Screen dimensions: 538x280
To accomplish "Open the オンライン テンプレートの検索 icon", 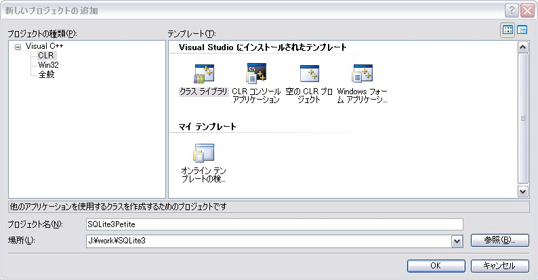I will [204, 153].
